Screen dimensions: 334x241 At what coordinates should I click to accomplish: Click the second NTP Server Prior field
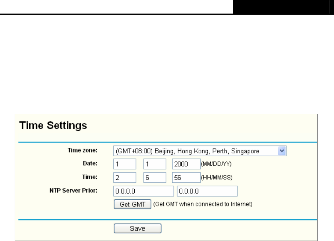point(207,191)
